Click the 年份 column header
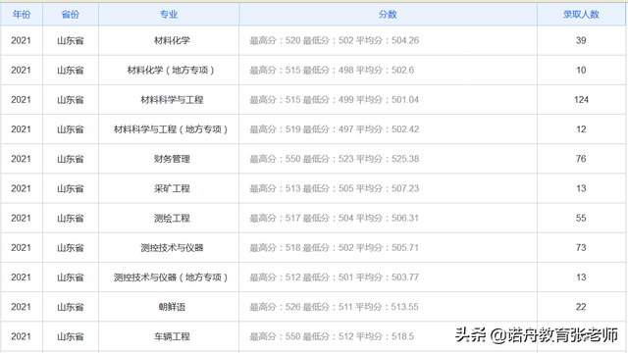Screen dimensions: 628x353 pos(22,15)
